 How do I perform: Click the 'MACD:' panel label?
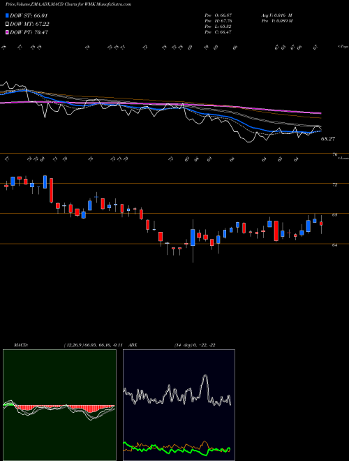[x=21, y=345]
